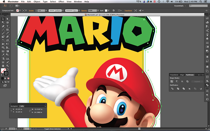
Task: Open the zoom level dropdown at bottom
Action: (x=16, y=129)
